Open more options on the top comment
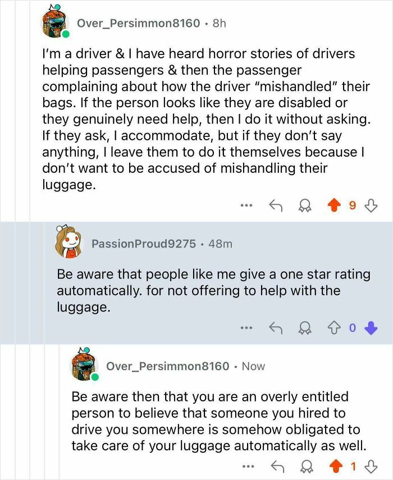Image resolution: width=393 pixels, height=480 pixels. coord(246,204)
